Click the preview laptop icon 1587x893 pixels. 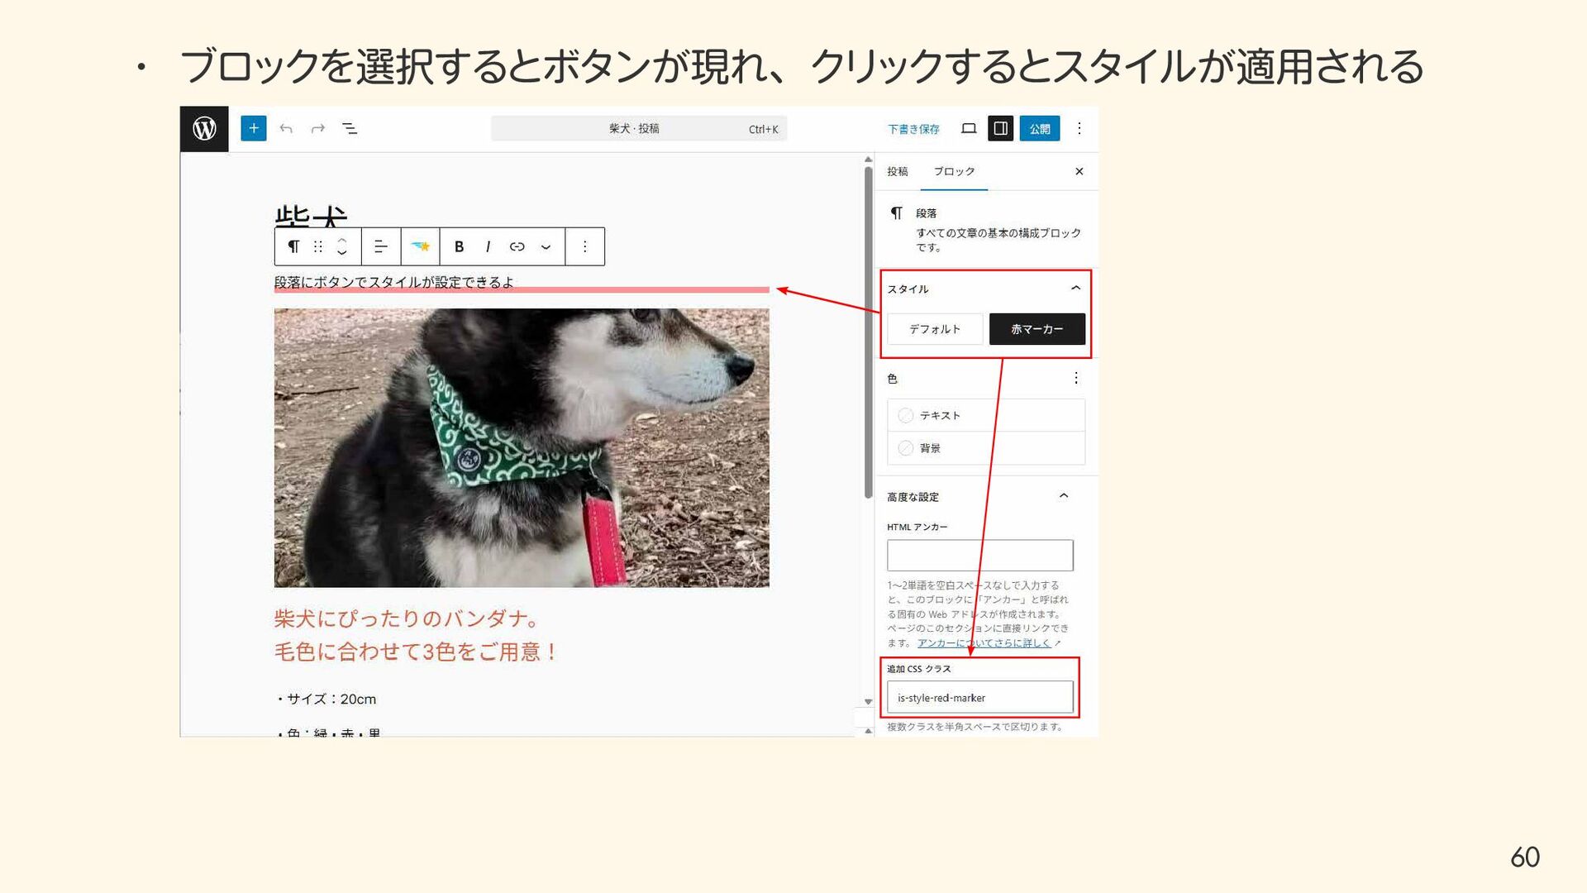pyautogui.click(x=969, y=128)
